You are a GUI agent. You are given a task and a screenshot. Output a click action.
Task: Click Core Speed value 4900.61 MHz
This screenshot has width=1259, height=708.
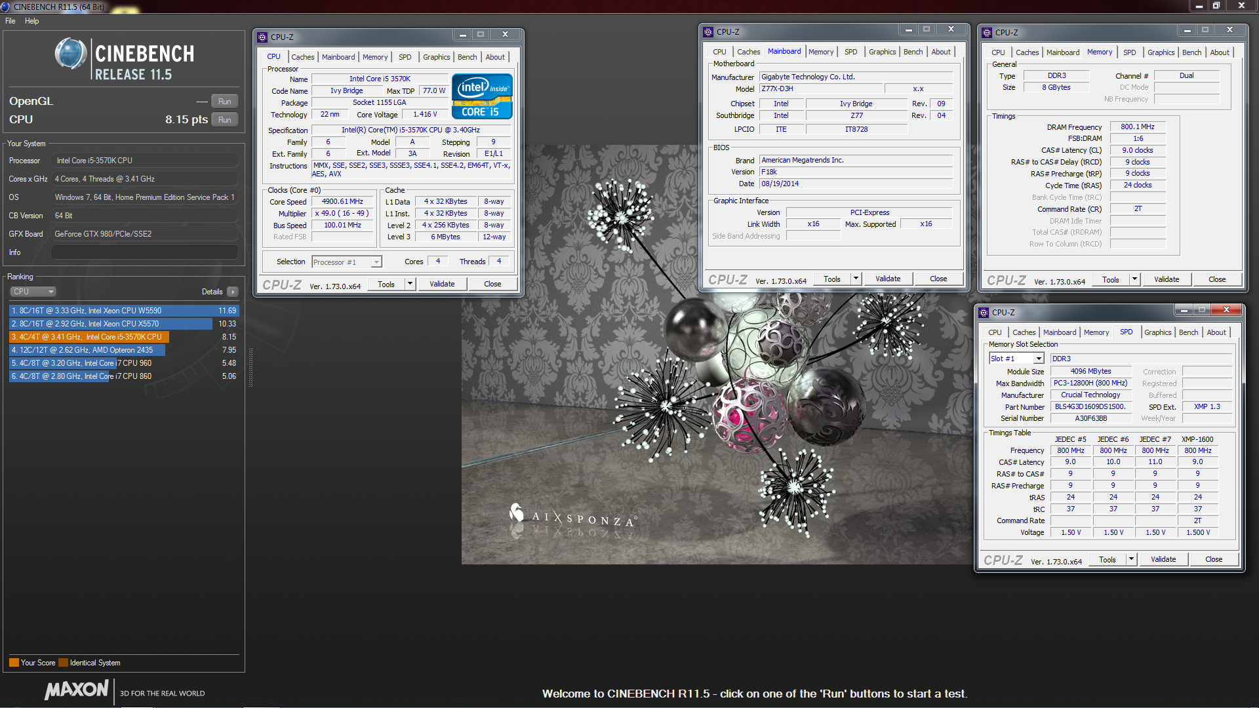[x=342, y=202]
